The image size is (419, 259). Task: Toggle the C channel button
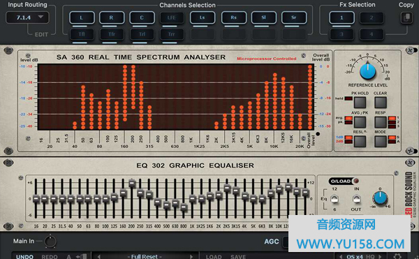coord(142,17)
